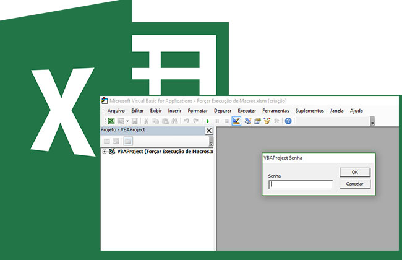Open the Executar menu
Screen dimensions: 402x260
click(247, 111)
